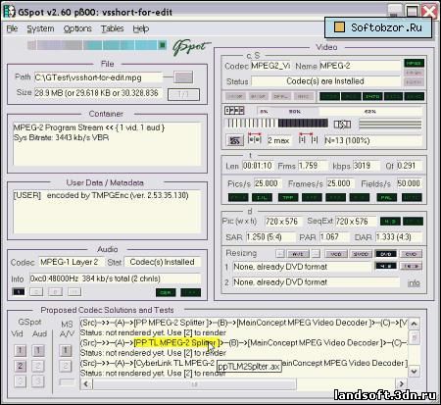Click the MS A/V 1 button

(x=66, y=350)
